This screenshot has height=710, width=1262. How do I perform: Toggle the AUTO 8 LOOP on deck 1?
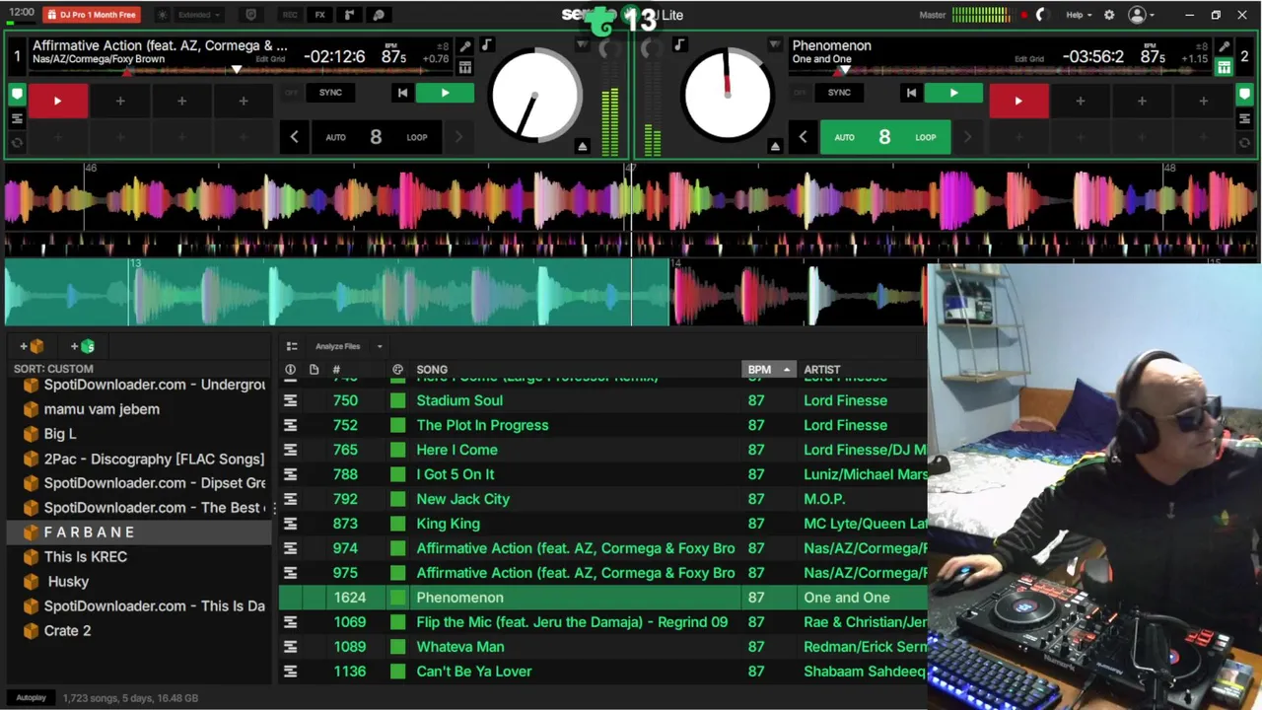[376, 137]
